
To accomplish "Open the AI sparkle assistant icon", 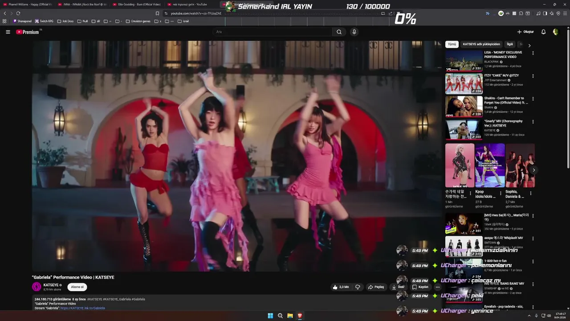I will tap(552, 13).
